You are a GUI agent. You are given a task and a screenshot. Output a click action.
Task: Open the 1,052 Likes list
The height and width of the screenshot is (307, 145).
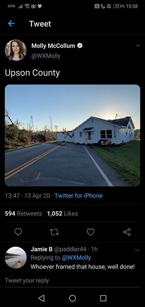pos(62,213)
